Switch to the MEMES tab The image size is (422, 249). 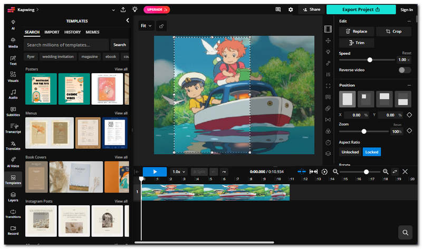click(x=93, y=32)
